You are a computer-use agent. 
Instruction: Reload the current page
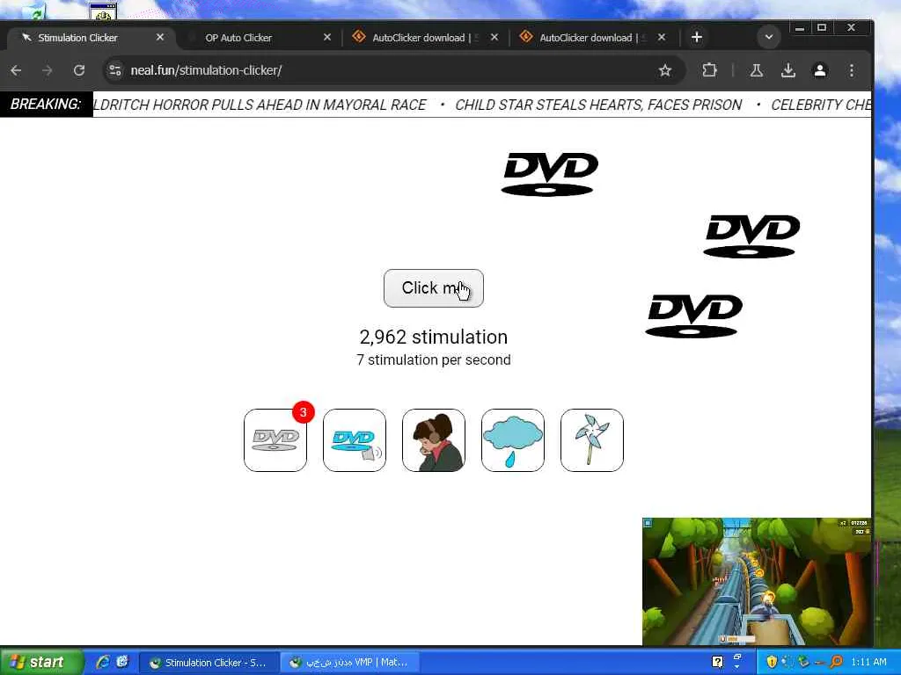79,70
